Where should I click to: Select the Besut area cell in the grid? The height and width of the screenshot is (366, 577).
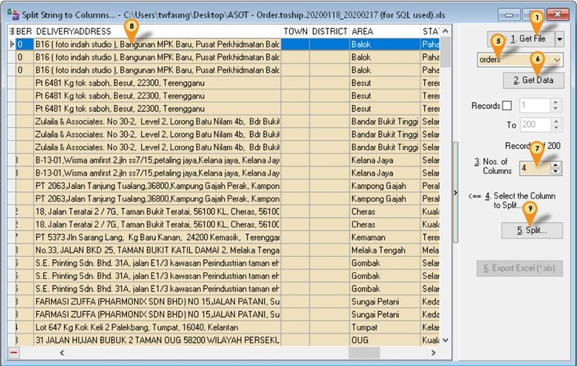click(384, 83)
